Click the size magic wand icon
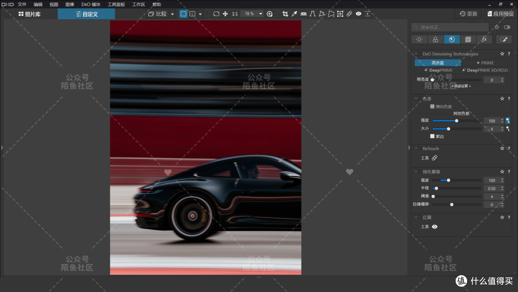518x292 pixels. pyautogui.click(x=508, y=129)
